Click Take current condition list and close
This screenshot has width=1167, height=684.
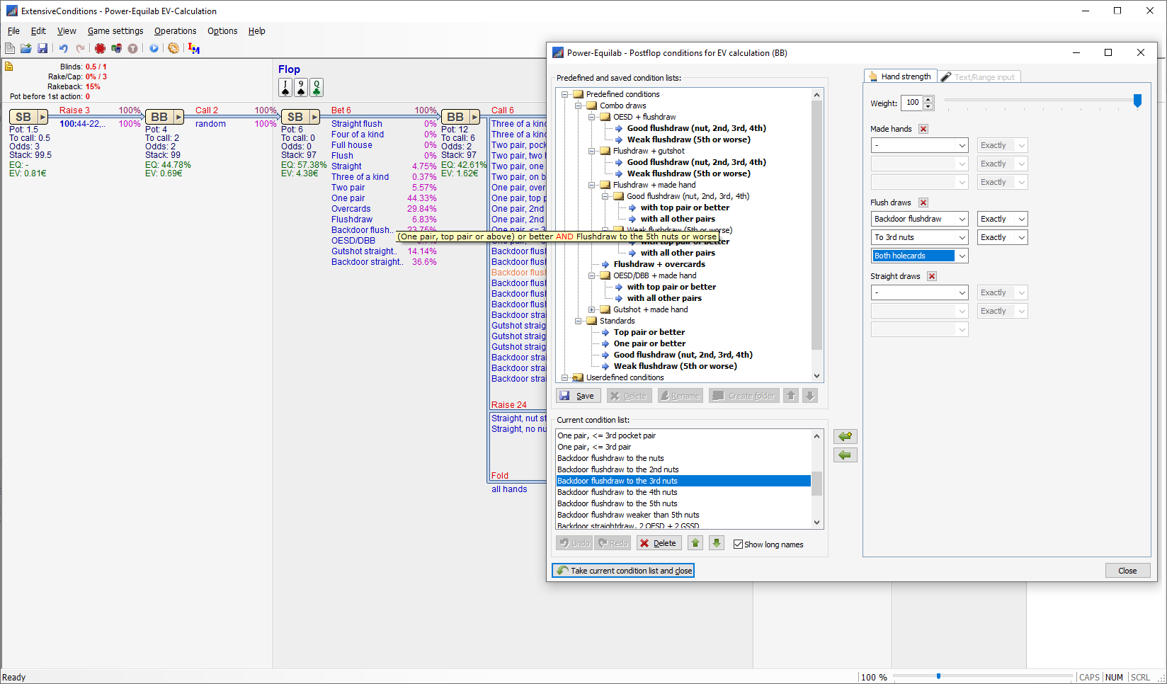tap(623, 571)
